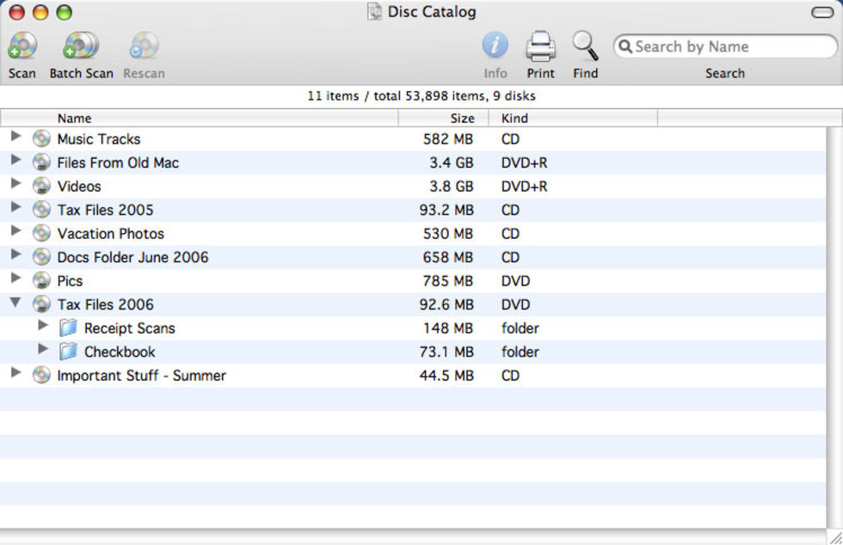Click the Receipt Scans folder icon
Screen dimensions: 843x545
click(68, 328)
